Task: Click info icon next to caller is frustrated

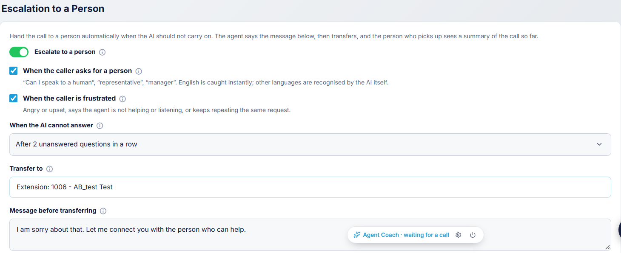Action: tap(122, 99)
